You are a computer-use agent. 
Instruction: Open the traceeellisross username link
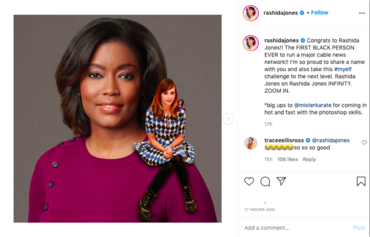(284, 140)
